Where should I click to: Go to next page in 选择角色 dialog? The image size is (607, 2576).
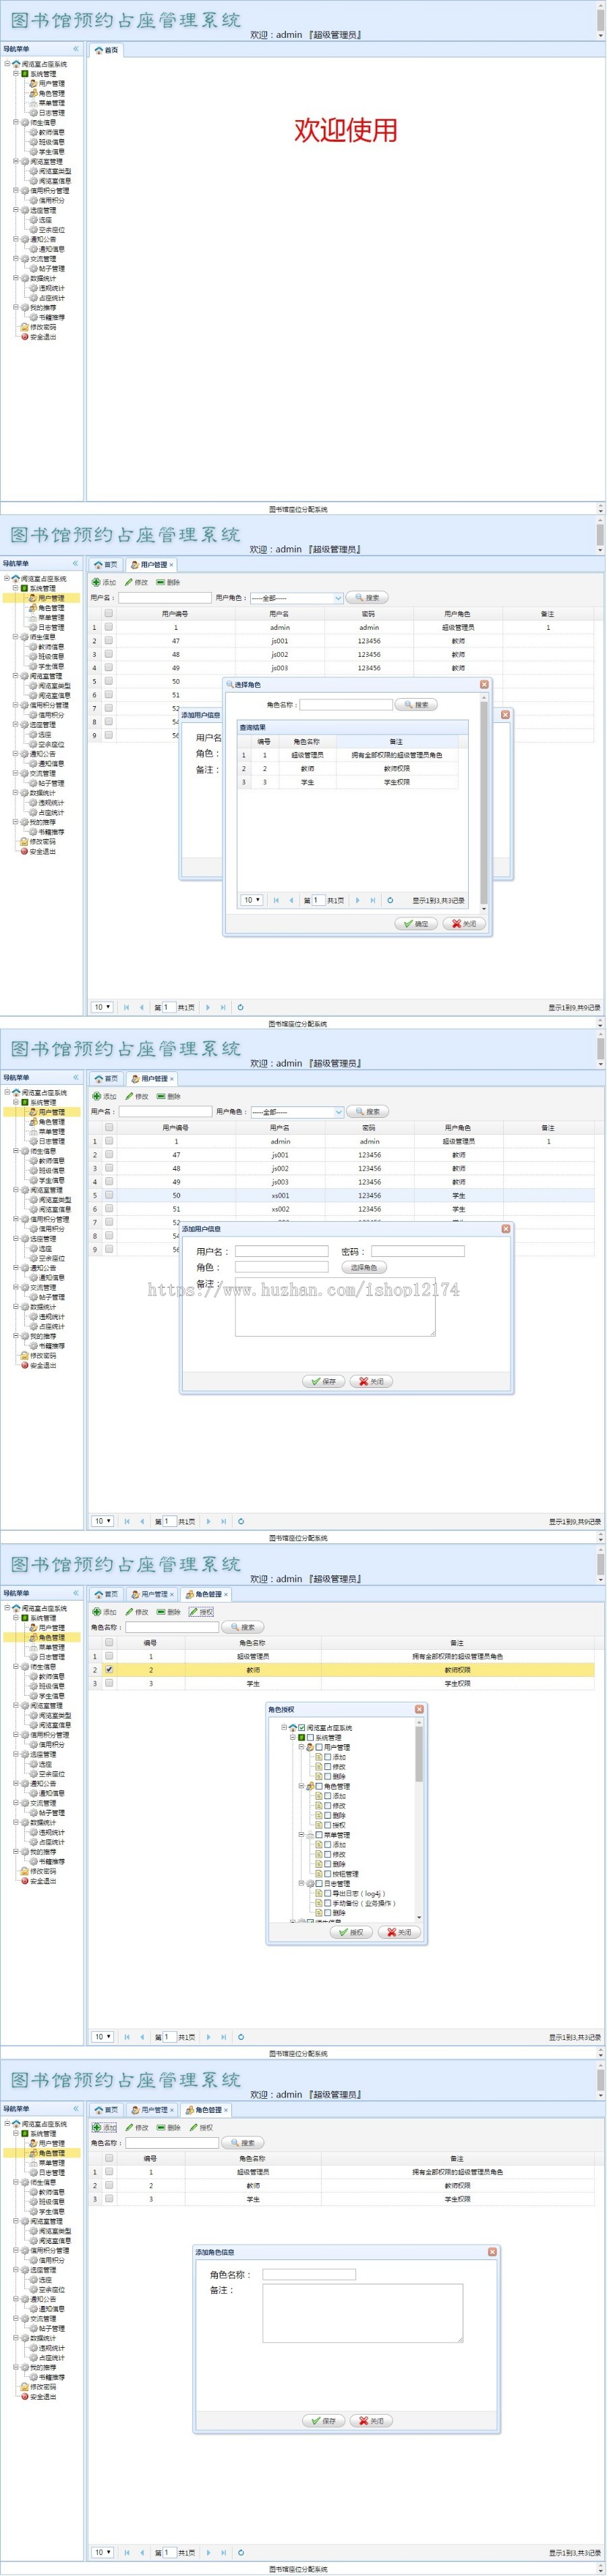click(x=357, y=900)
